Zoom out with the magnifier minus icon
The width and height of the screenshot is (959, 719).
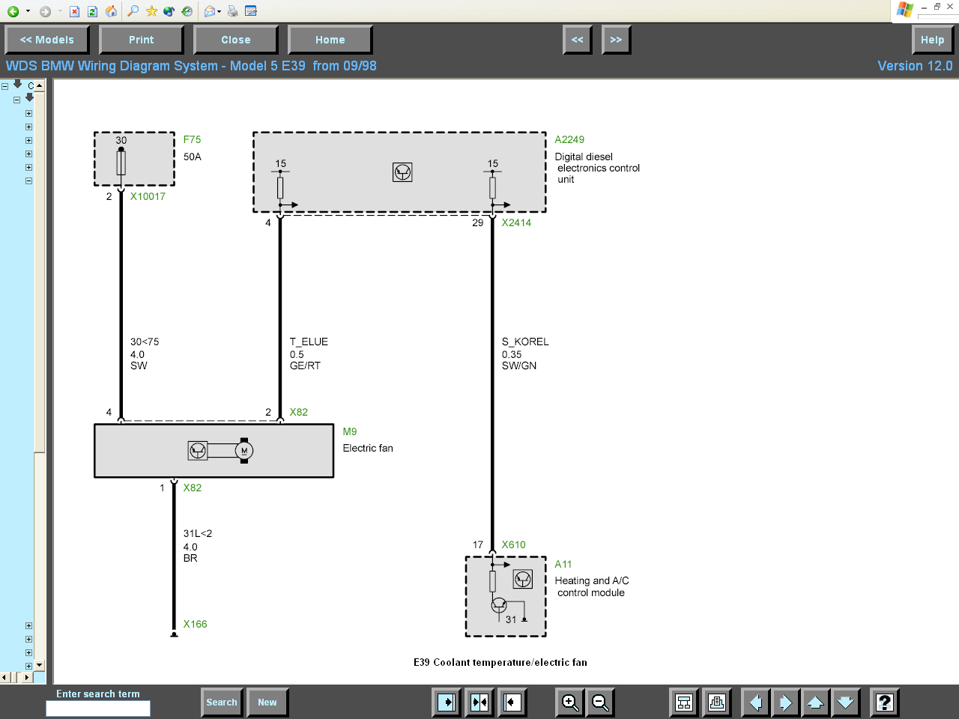[x=600, y=703]
